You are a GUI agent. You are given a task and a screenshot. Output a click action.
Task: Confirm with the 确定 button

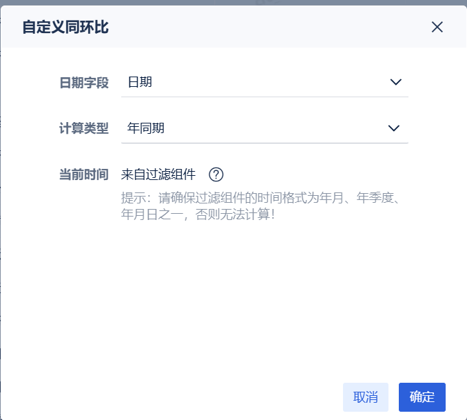[422, 397]
